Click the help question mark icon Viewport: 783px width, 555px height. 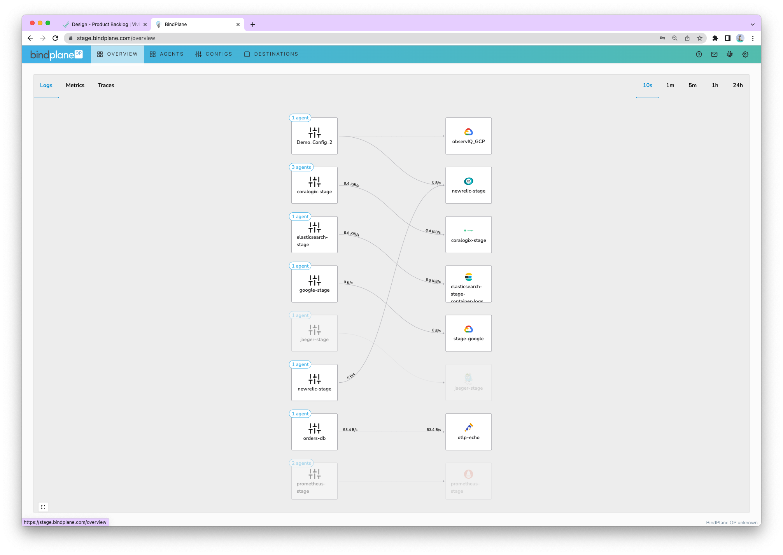pos(699,54)
